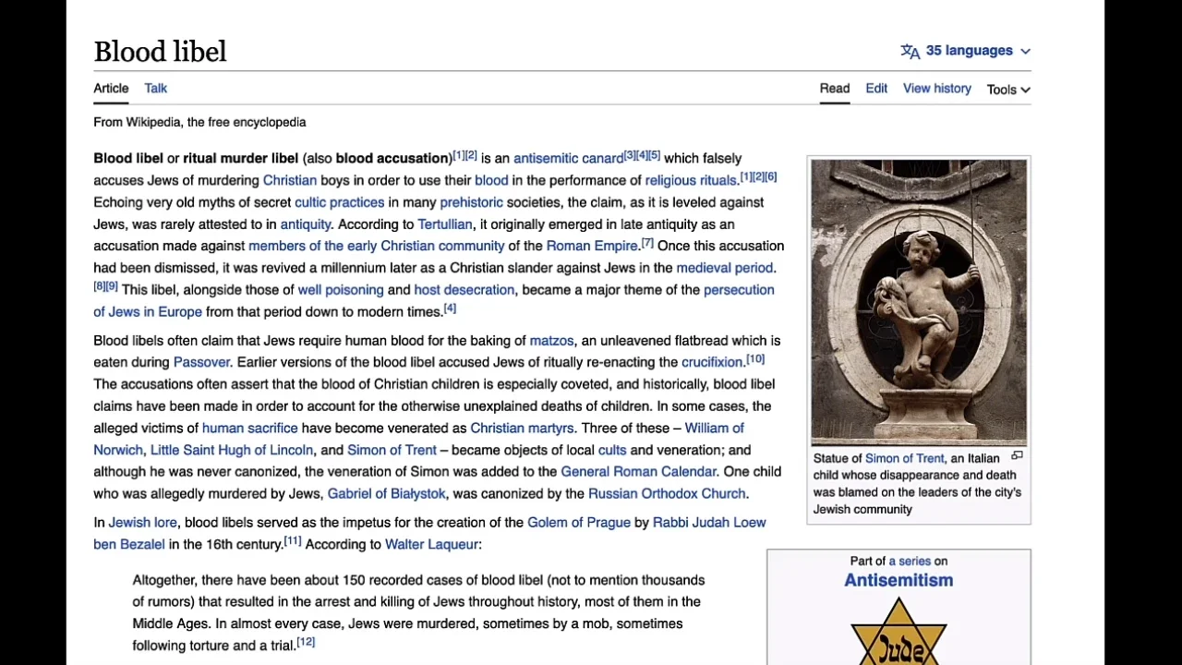Click the language translation icon
Viewport: 1182px width, 665px height.
(x=910, y=52)
